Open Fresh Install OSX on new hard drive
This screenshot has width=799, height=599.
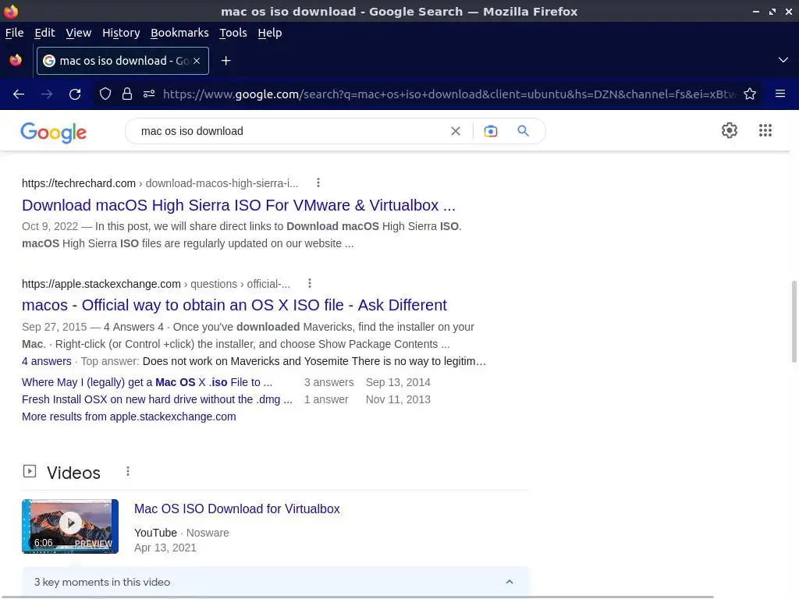[x=157, y=399]
